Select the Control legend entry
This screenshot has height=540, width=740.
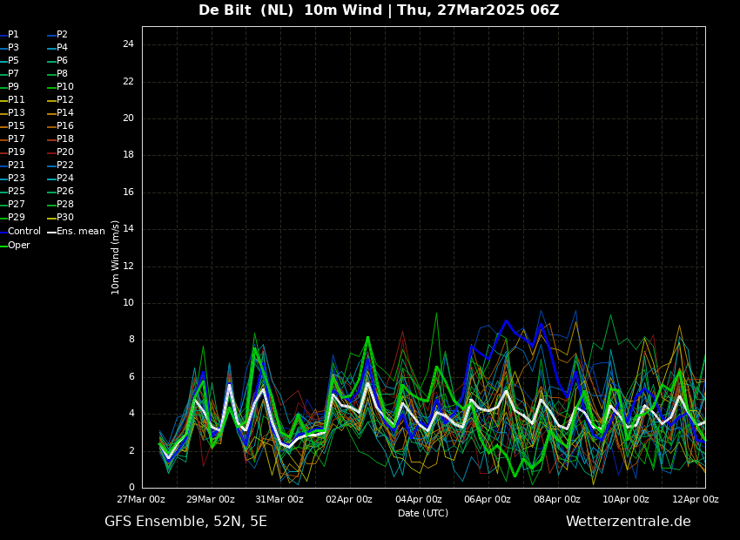pos(24,232)
